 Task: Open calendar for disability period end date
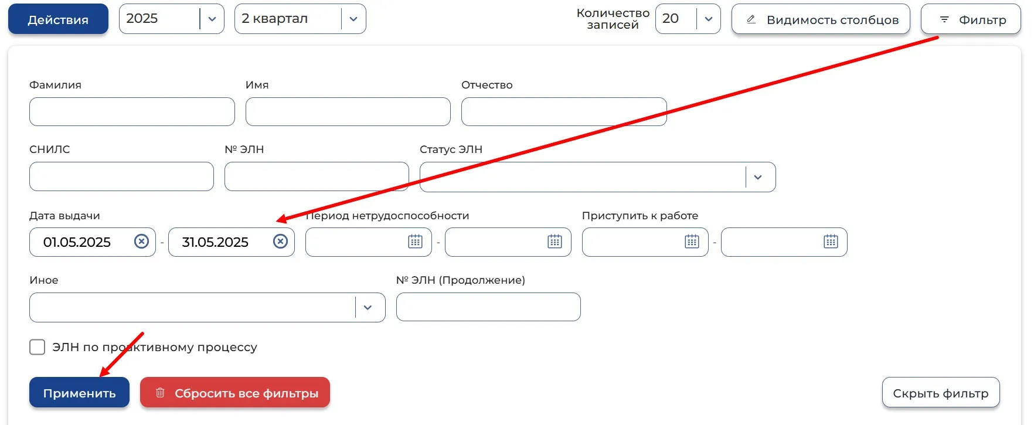point(555,242)
